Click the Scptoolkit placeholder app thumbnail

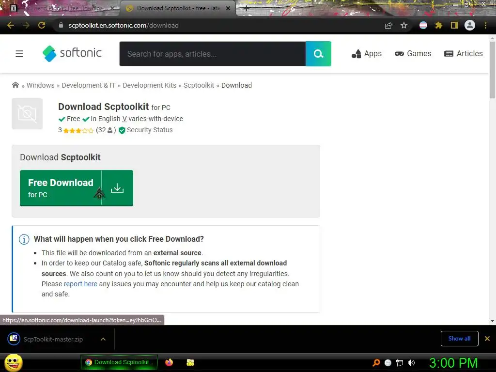[x=27, y=113]
